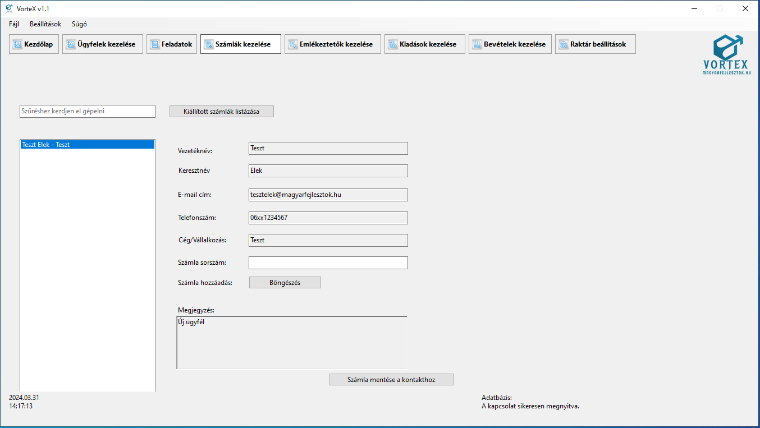Viewport: 760px width, 428px height.
Task: Focus the Számla sorszám input field
Action: 328,263
